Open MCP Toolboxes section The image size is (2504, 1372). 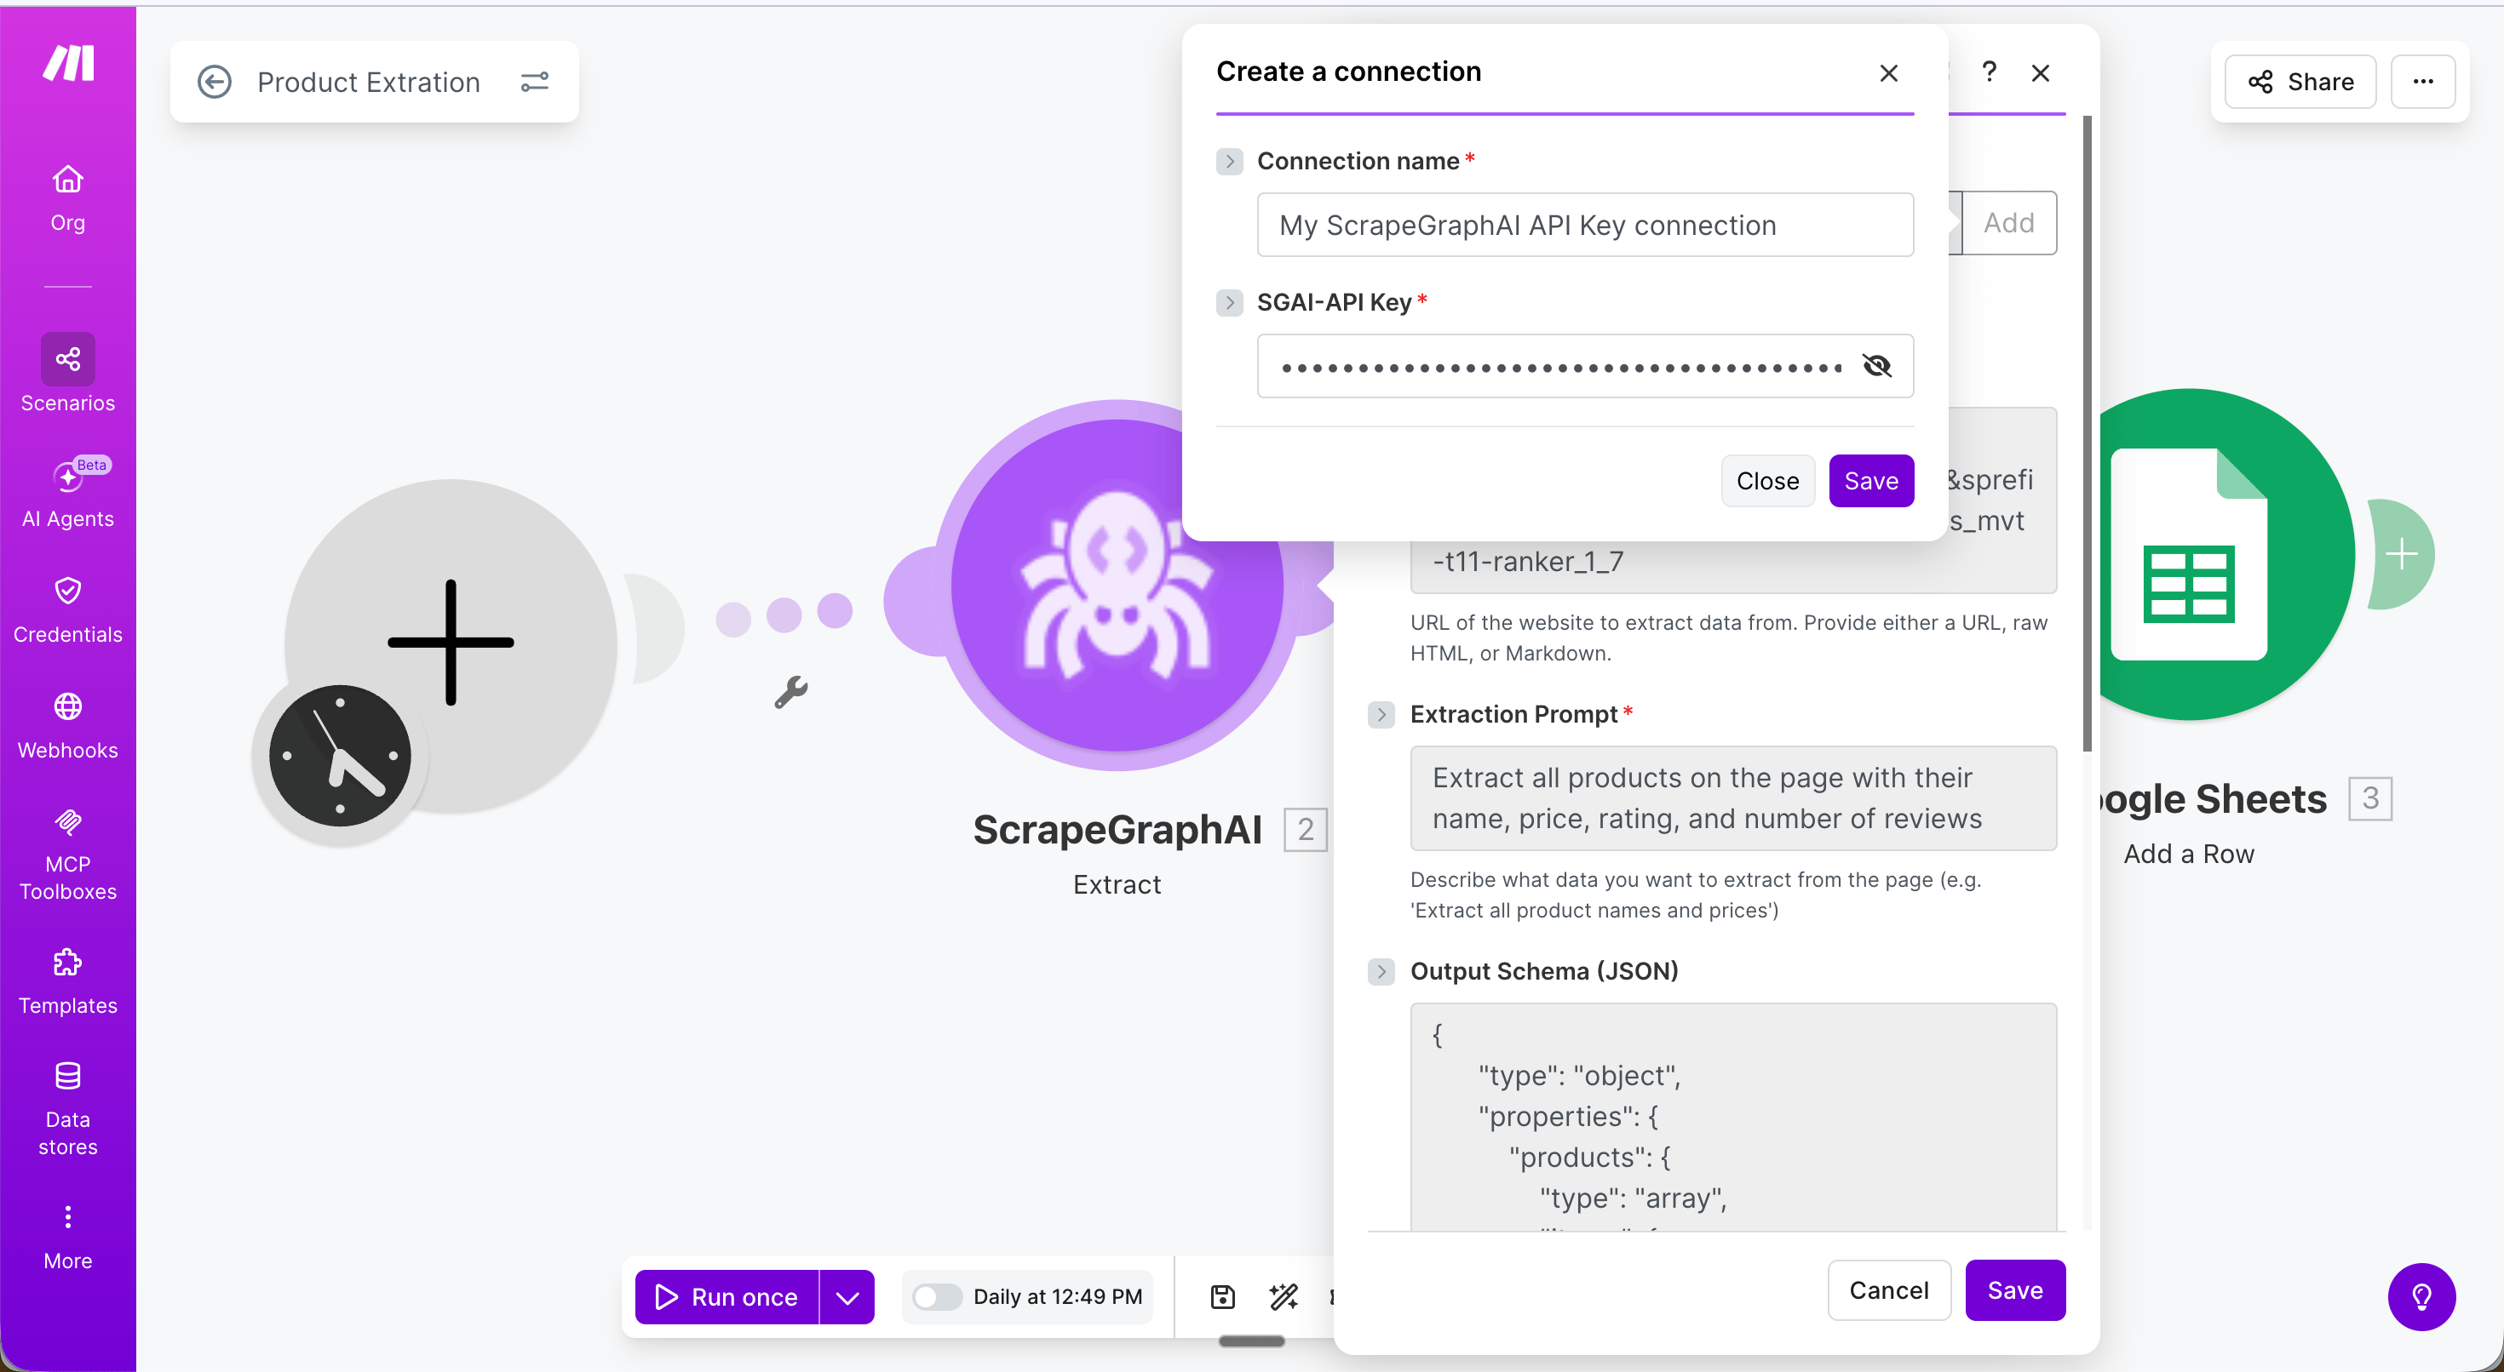pyautogui.click(x=68, y=855)
